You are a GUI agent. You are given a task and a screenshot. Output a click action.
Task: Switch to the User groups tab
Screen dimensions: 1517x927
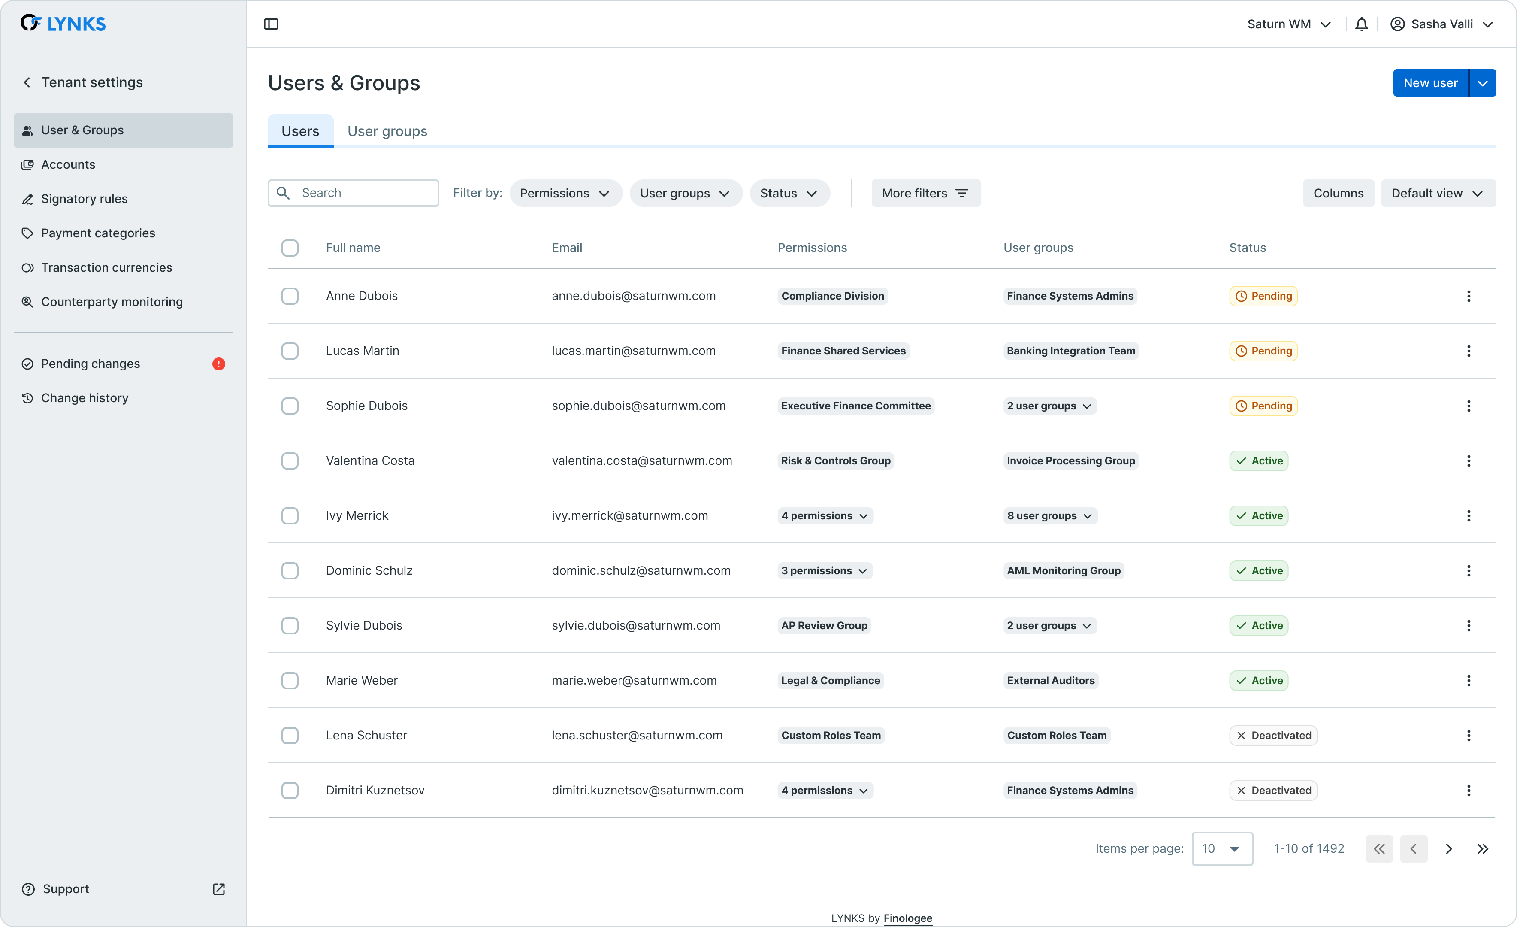[x=387, y=131]
